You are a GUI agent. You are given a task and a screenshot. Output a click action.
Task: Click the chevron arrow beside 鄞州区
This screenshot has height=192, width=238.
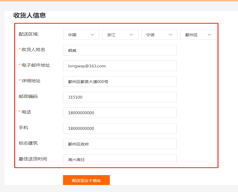pyautogui.click(x=209, y=35)
